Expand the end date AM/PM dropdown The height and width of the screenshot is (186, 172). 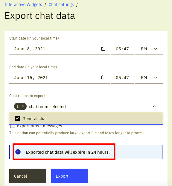[x=149, y=78]
